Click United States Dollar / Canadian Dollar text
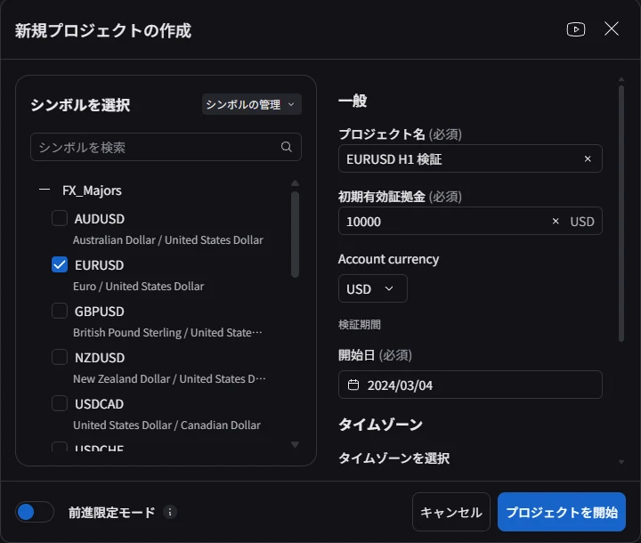 (x=166, y=425)
